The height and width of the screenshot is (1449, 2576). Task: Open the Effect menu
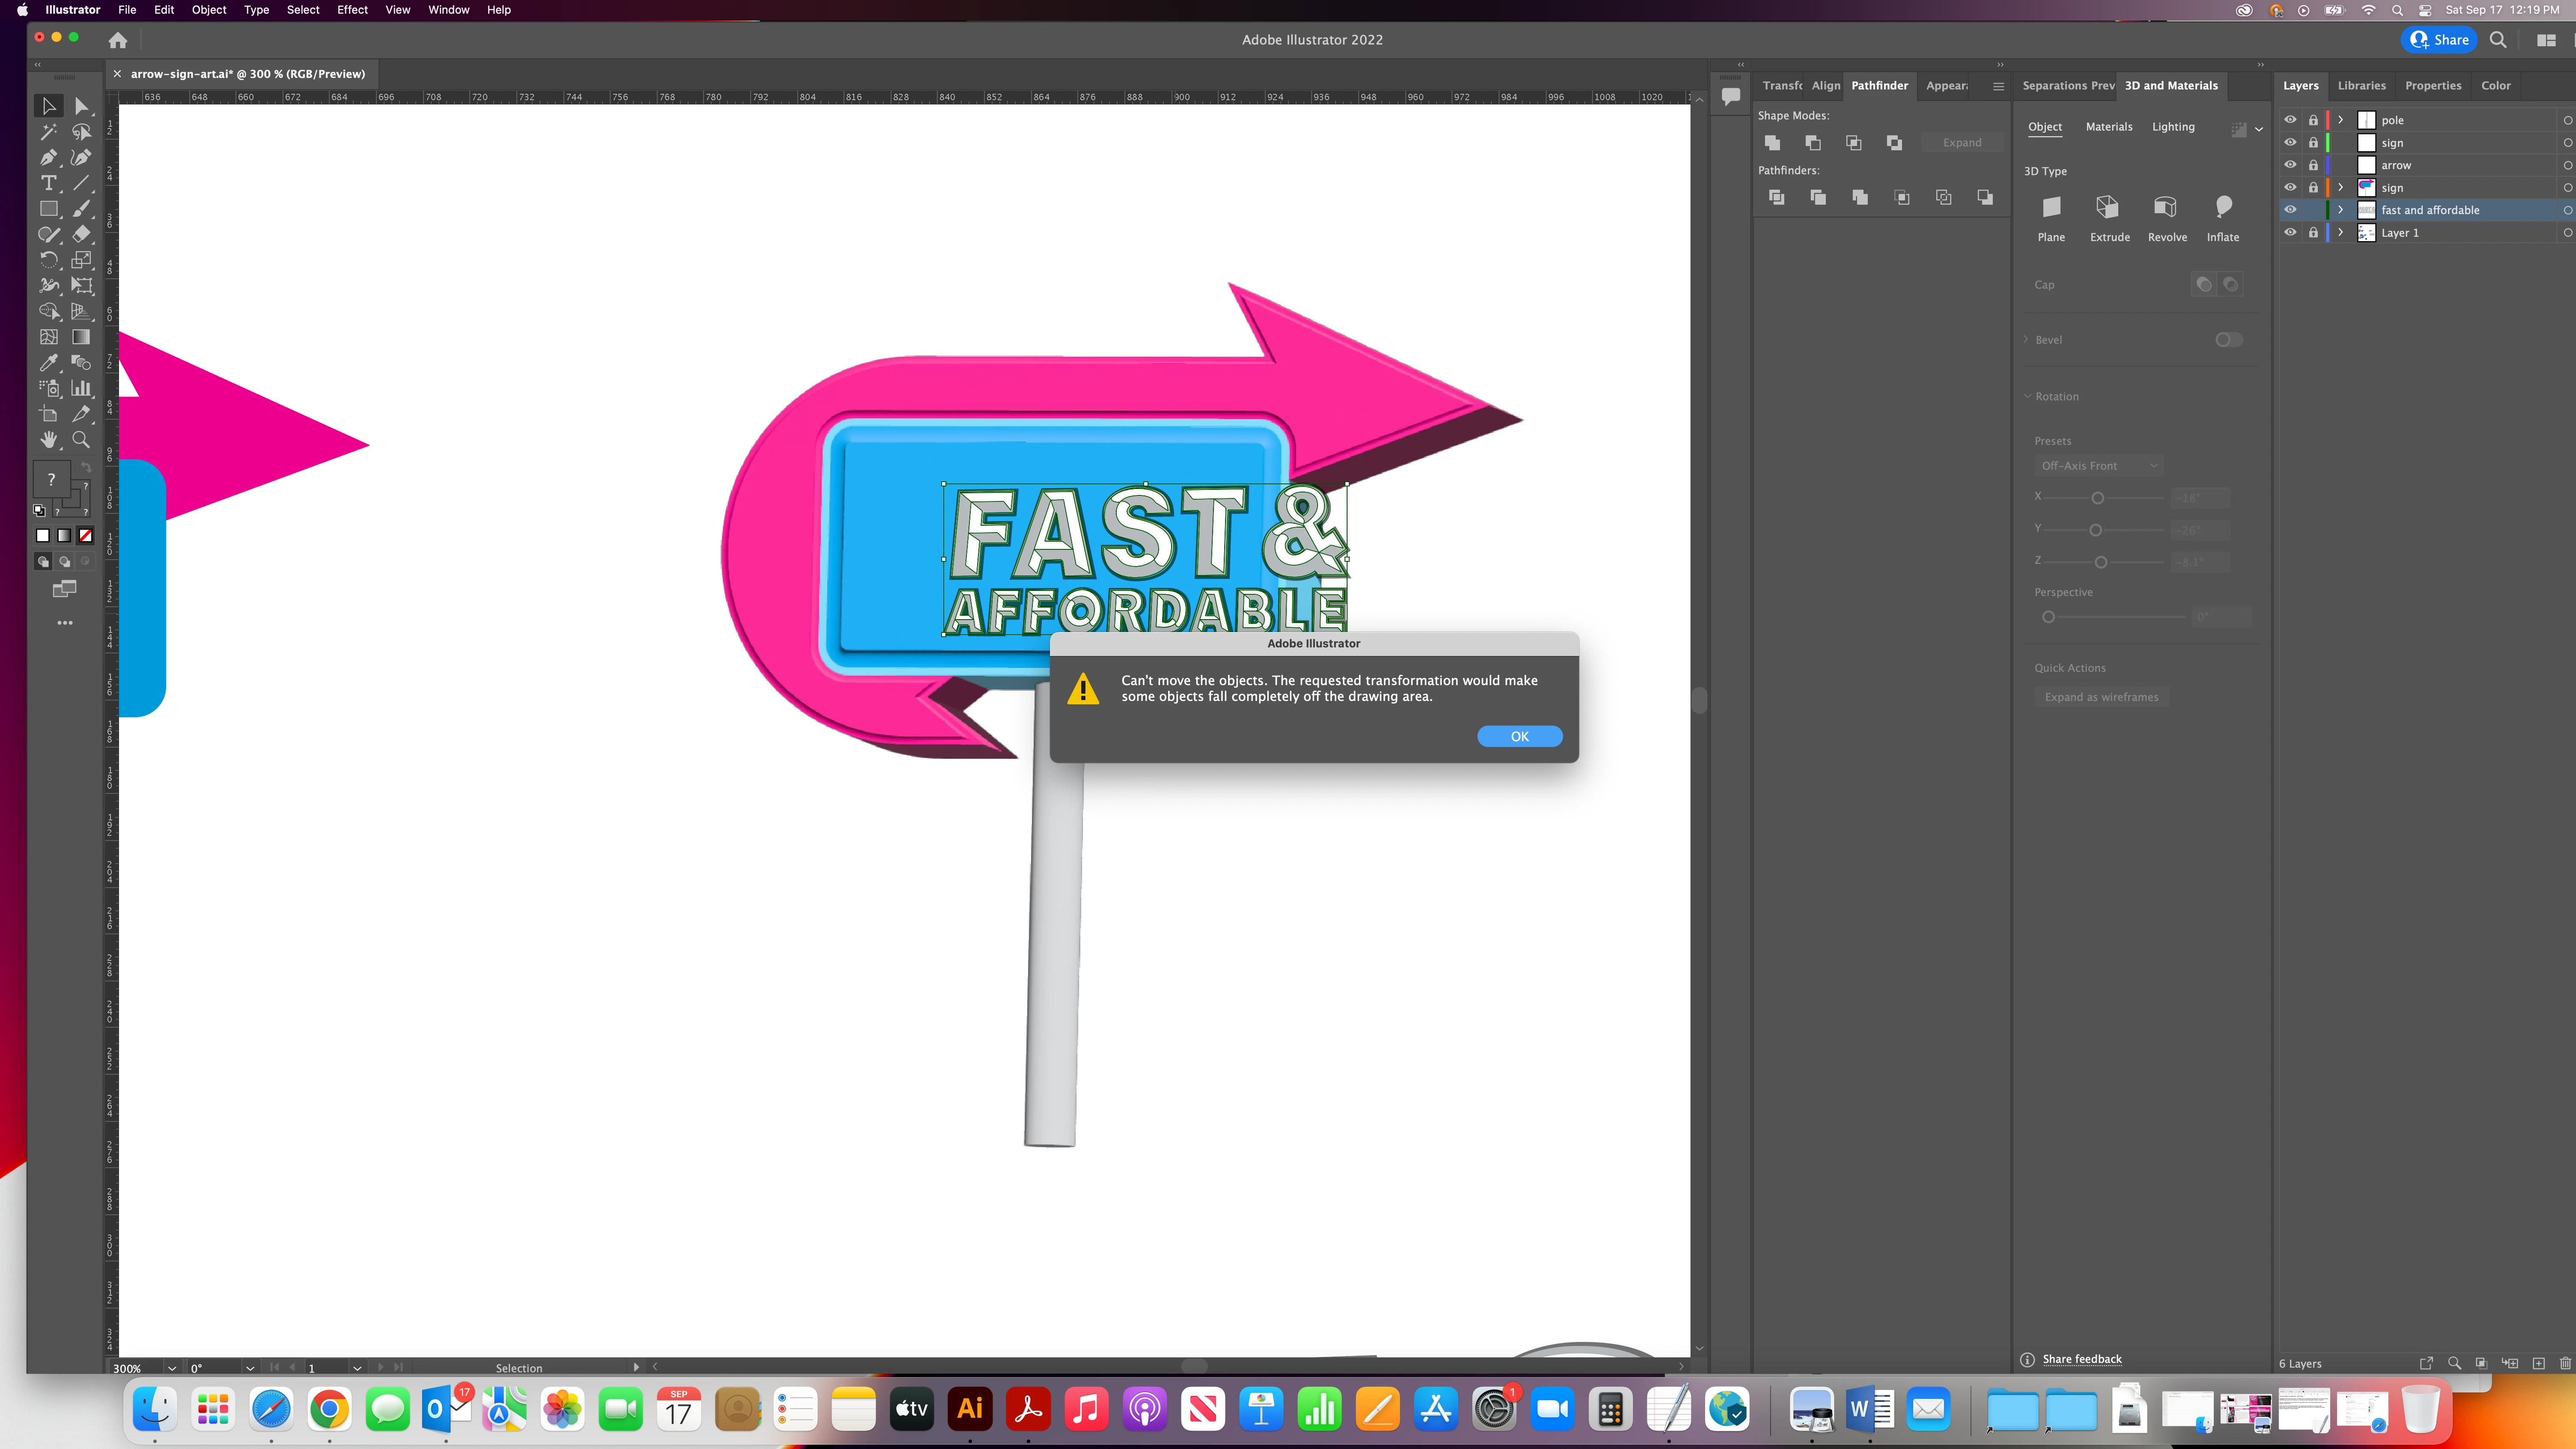point(352,10)
